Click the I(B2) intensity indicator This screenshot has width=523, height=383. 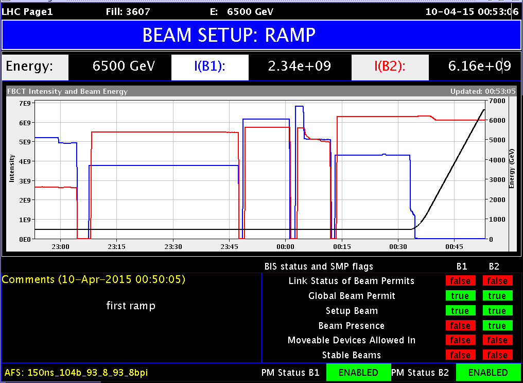tap(390, 66)
